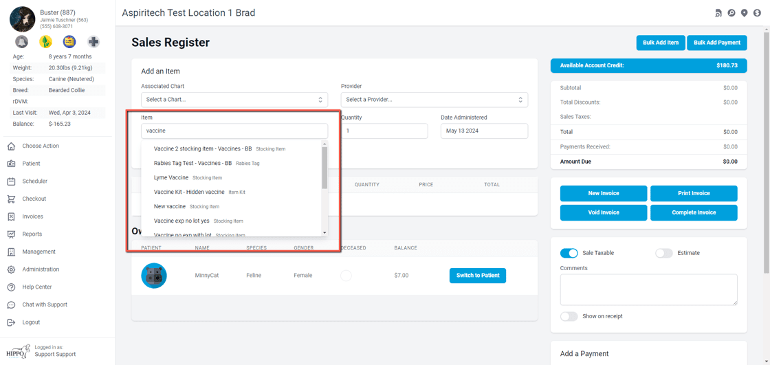Toggle MinnyCat's Deceased checkbox
The width and height of the screenshot is (770, 365).
346,276
